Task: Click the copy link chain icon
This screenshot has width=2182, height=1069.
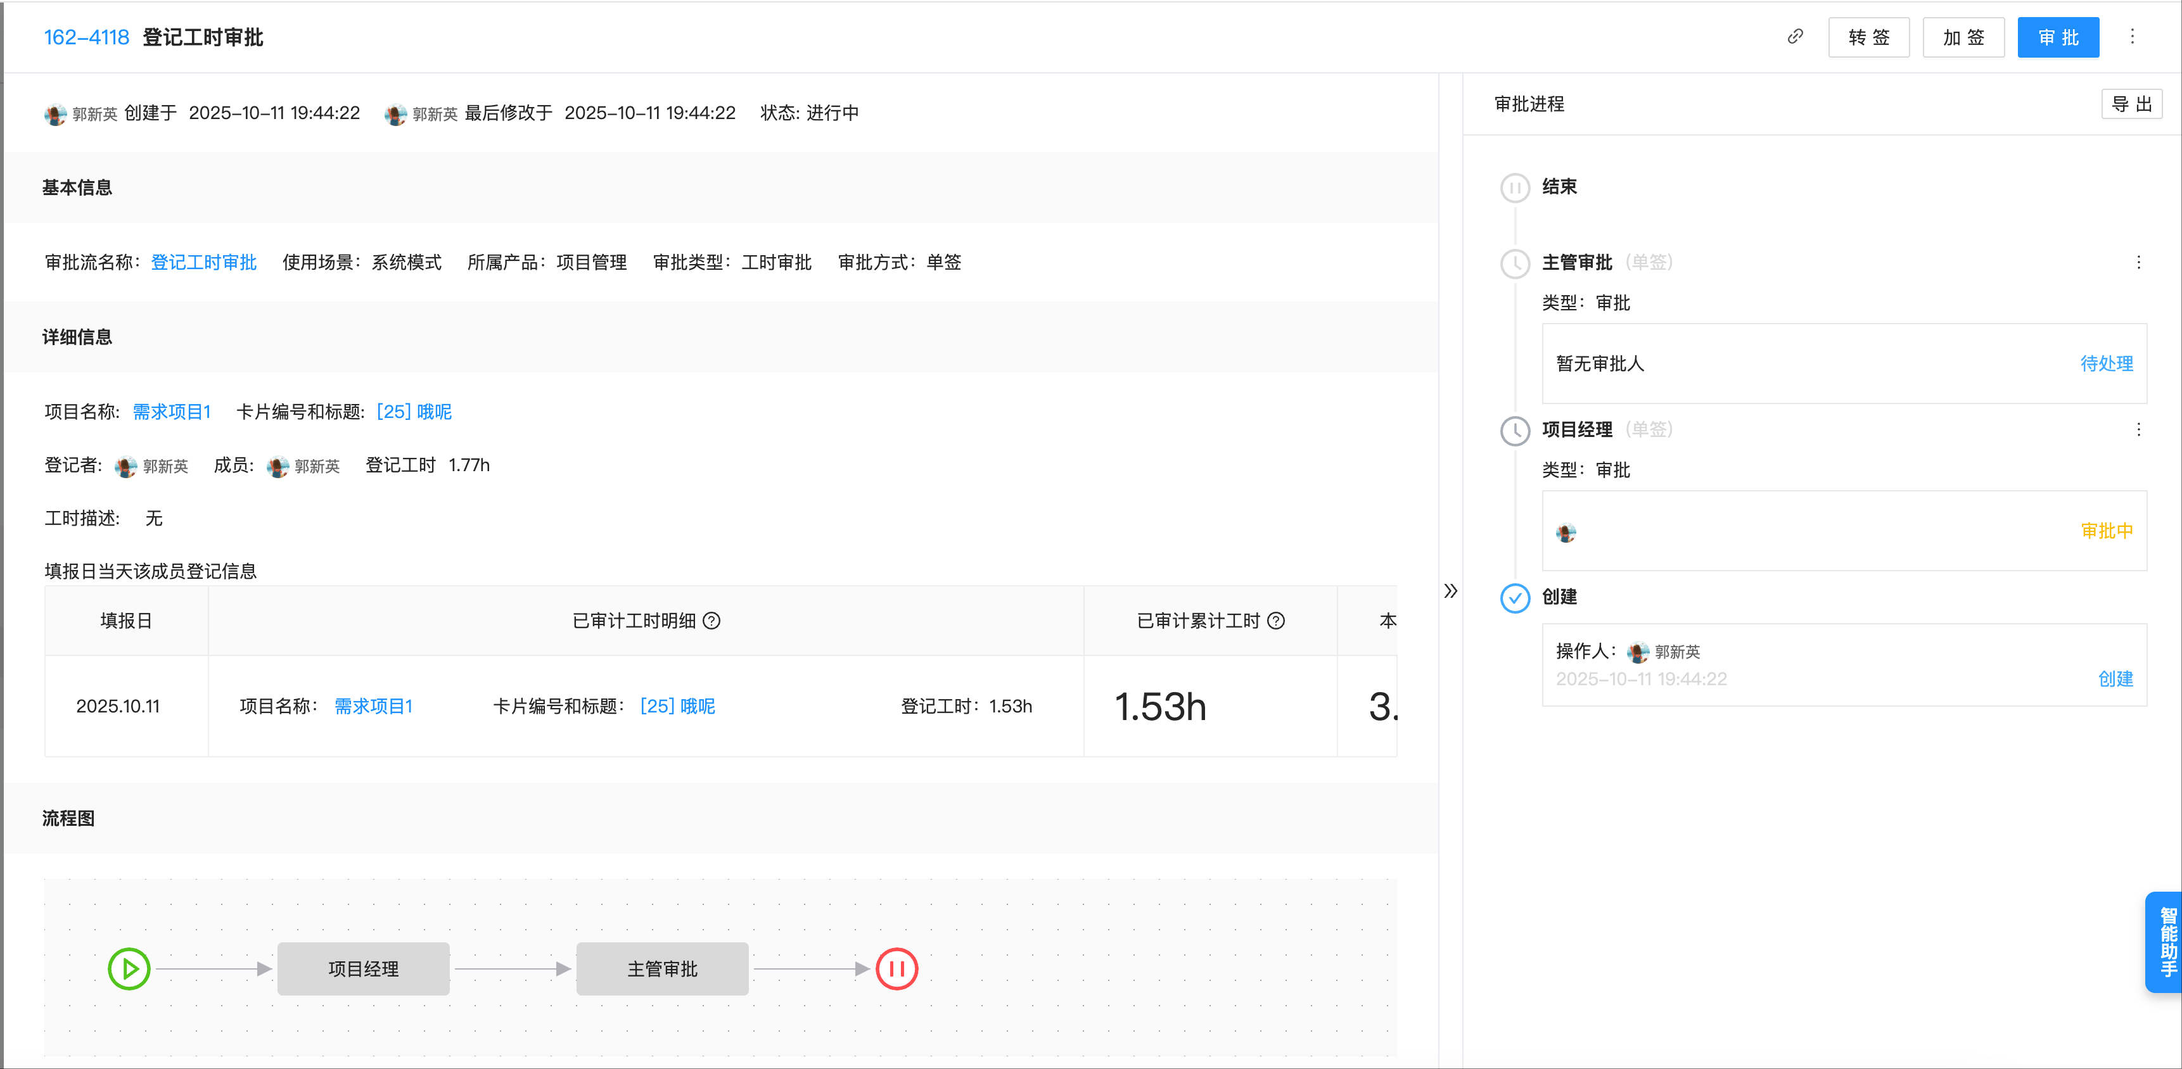Action: click(x=1795, y=36)
